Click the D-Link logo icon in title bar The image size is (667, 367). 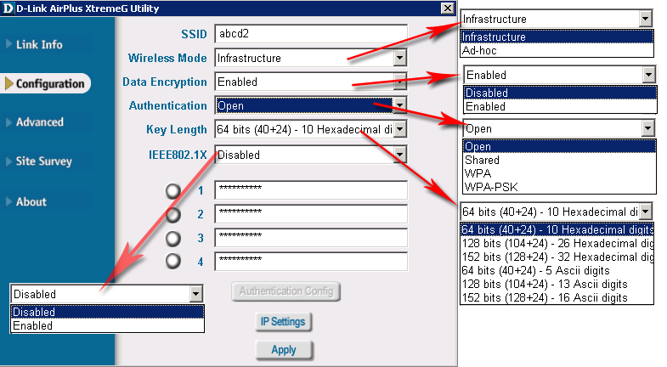pos(8,8)
